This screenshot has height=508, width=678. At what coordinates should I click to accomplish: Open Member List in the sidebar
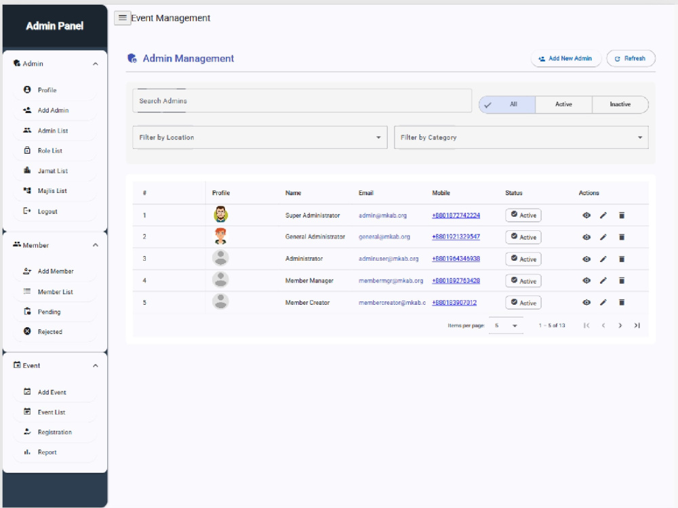coord(55,291)
